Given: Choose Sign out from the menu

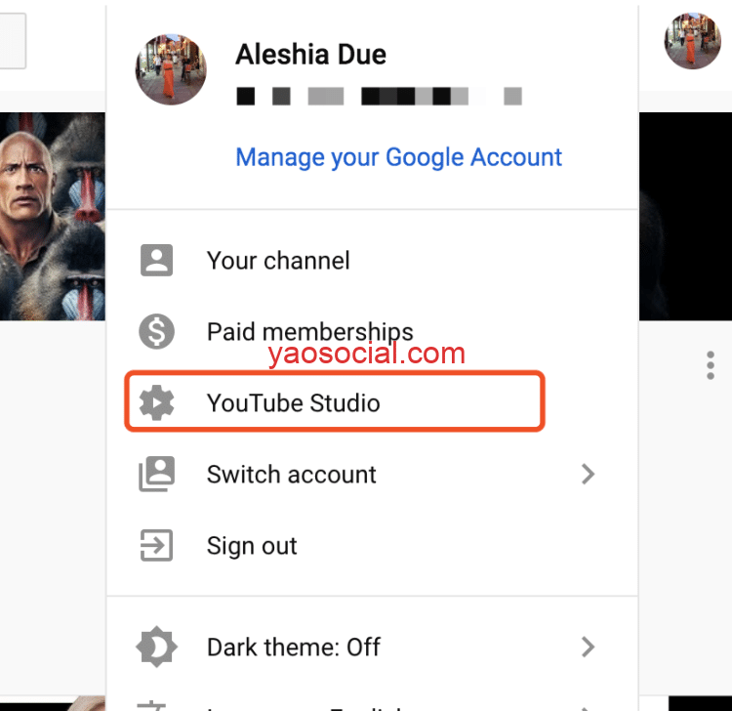Looking at the screenshot, I should click(x=372, y=546).
